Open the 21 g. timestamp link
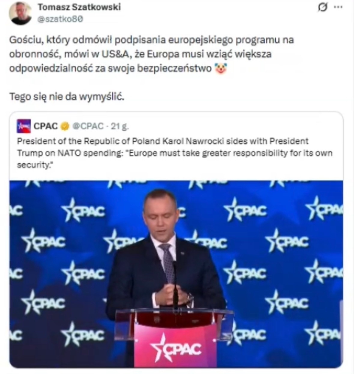Screen dimensions: 354x374 (x=120, y=126)
